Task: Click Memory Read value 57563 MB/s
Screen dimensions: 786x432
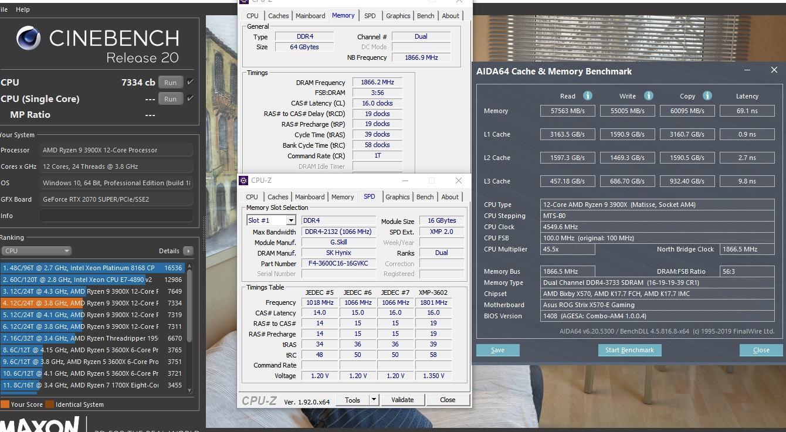Action: click(x=567, y=111)
